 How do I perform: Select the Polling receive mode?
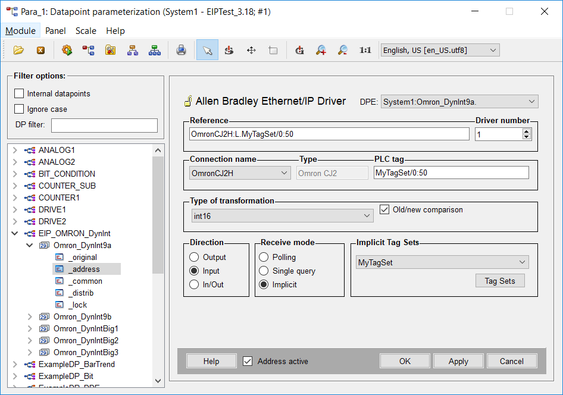(x=264, y=257)
